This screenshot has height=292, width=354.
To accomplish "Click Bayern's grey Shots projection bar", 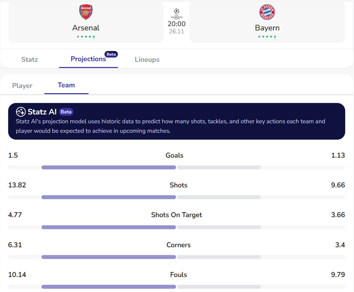I will tap(219, 197).
